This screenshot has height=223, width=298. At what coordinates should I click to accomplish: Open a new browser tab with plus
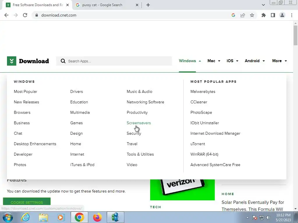(148, 5)
